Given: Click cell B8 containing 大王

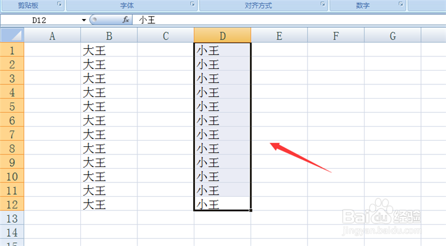Looking at the screenshot, I should click(x=109, y=148).
